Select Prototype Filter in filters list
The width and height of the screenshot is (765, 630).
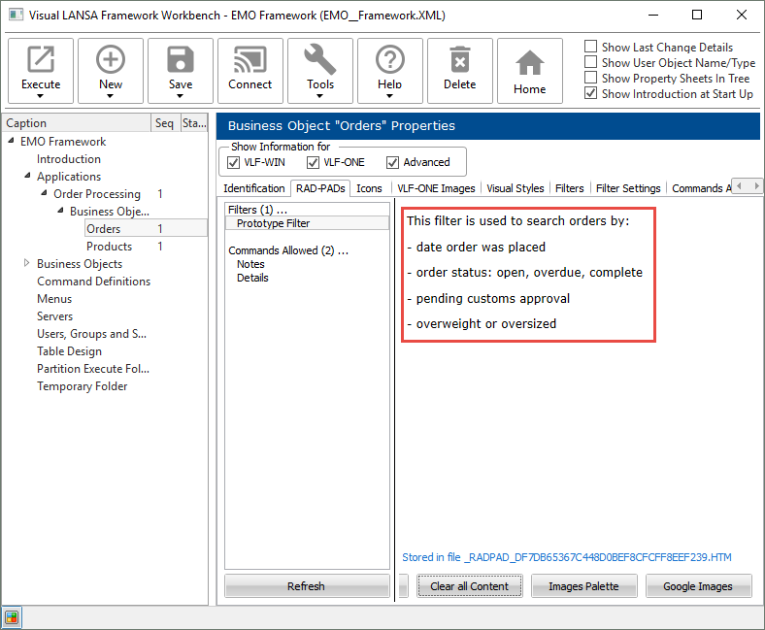308,223
